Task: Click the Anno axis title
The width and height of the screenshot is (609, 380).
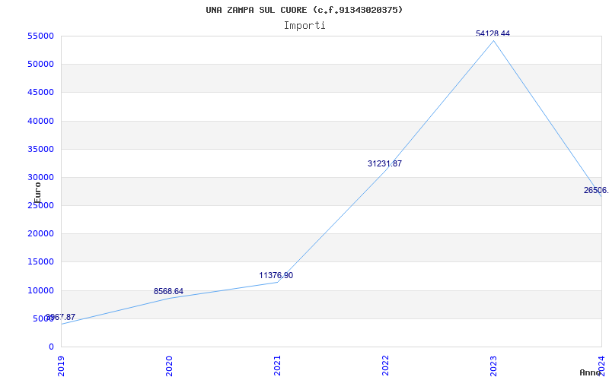Action: click(591, 372)
